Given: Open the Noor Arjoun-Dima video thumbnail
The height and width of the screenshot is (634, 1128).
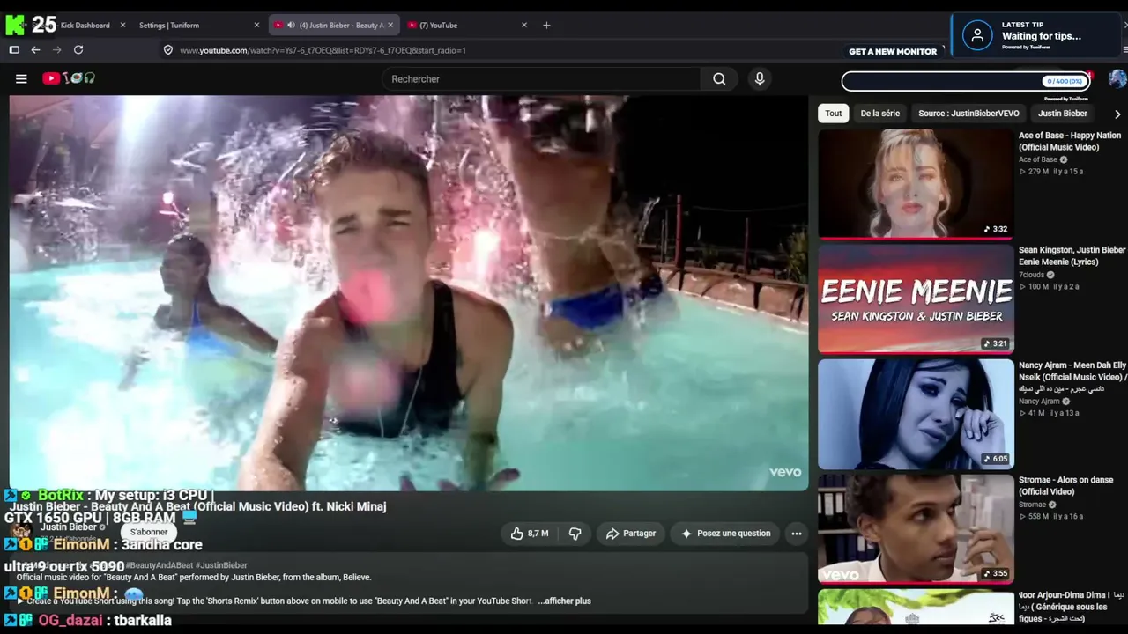Looking at the screenshot, I should (x=916, y=607).
